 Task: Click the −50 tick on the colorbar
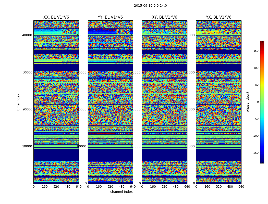[256, 119]
